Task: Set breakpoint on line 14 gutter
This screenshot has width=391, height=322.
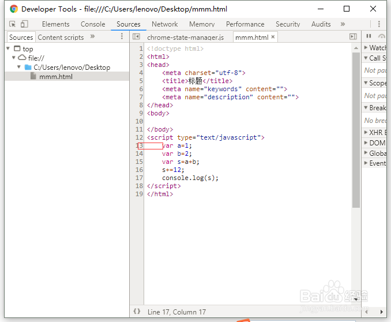Action: [x=139, y=153]
